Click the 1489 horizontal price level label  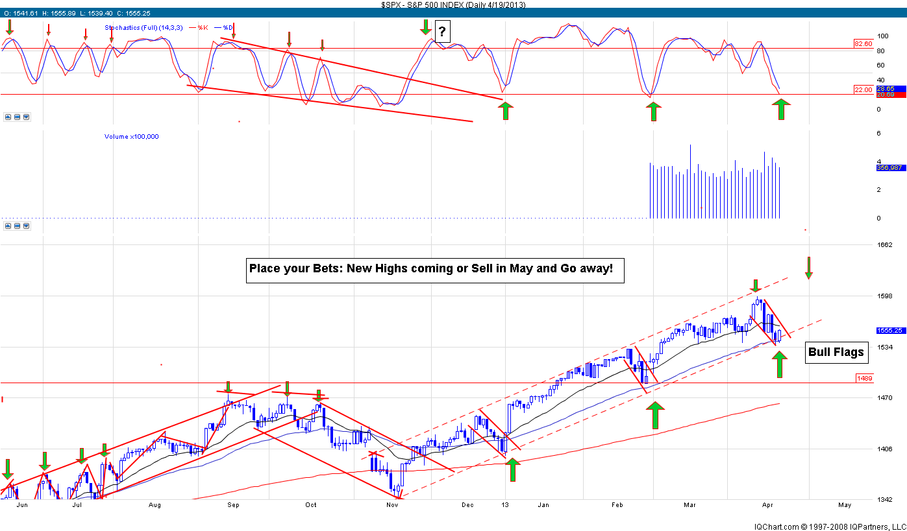pyautogui.click(x=864, y=377)
